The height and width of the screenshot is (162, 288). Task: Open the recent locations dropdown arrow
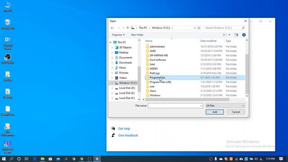coord(123,28)
